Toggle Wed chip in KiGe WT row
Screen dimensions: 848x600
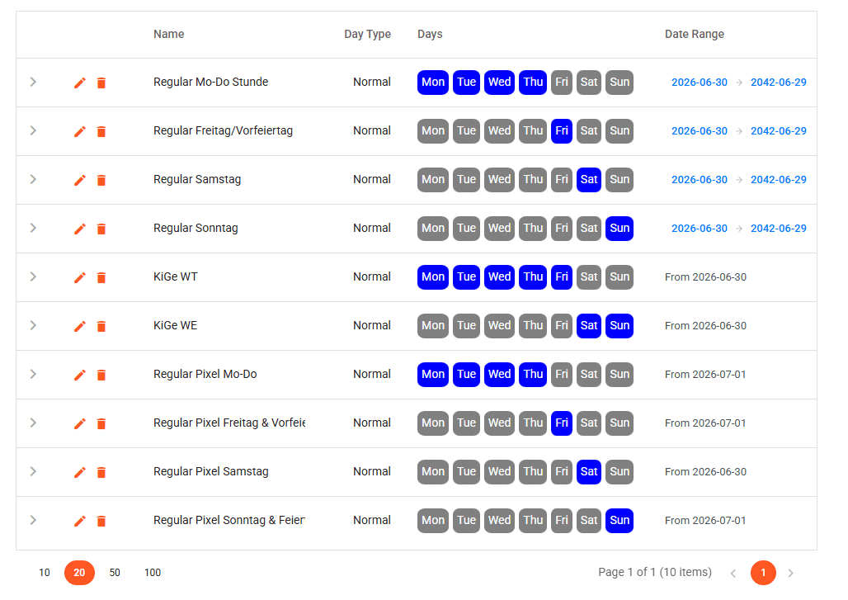pos(499,277)
